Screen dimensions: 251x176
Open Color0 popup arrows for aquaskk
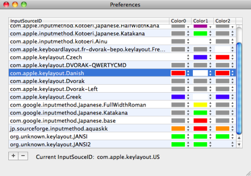[x=188, y=129]
